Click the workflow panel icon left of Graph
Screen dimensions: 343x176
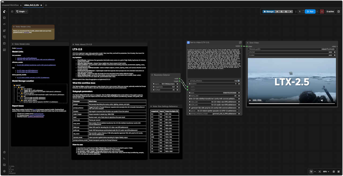pyautogui.click(x=12, y=12)
